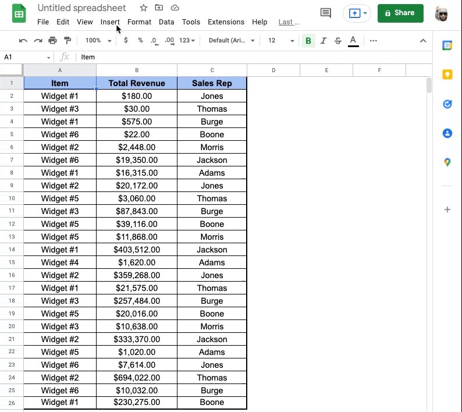The width and height of the screenshot is (462, 412).
Task: Select the $87,843.00 cell
Action: pyautogui.click(x=137, y=211)
